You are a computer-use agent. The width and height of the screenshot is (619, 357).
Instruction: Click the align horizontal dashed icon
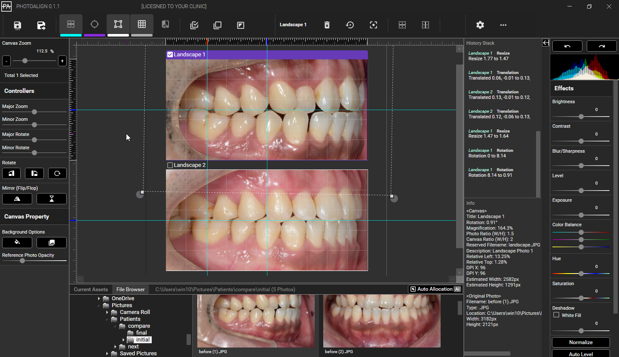pyautogui.click(x=402, y=25)
